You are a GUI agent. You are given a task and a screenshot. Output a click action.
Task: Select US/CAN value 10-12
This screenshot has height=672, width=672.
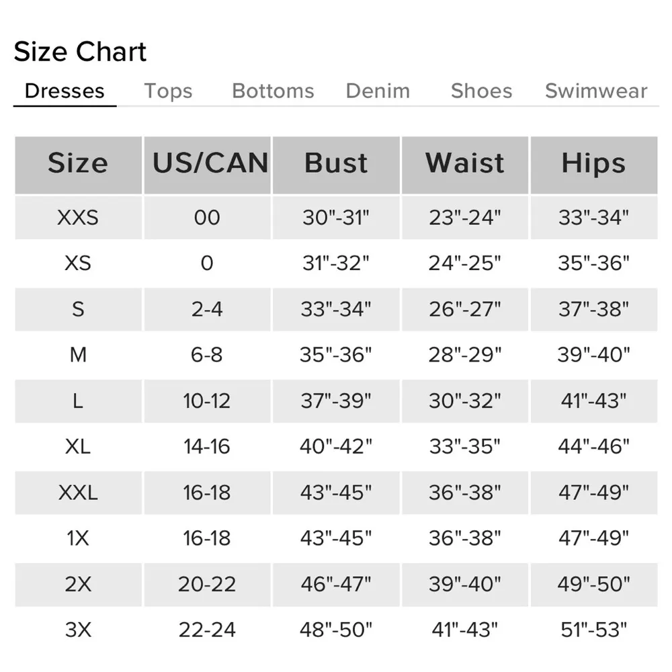pyautogui.click(x=207, y=401)
